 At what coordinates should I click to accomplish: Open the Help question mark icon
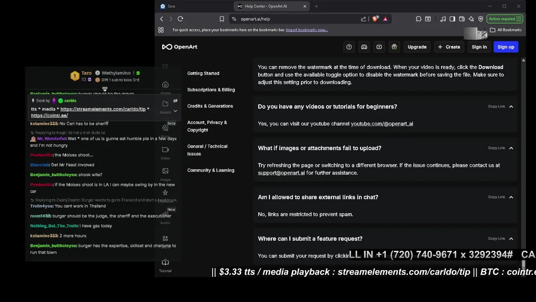349,47
